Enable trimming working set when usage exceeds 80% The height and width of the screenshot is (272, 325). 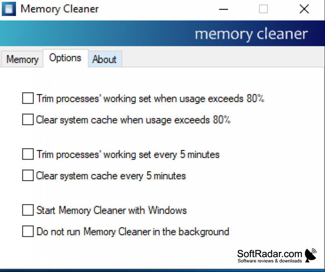click(28, 98)
